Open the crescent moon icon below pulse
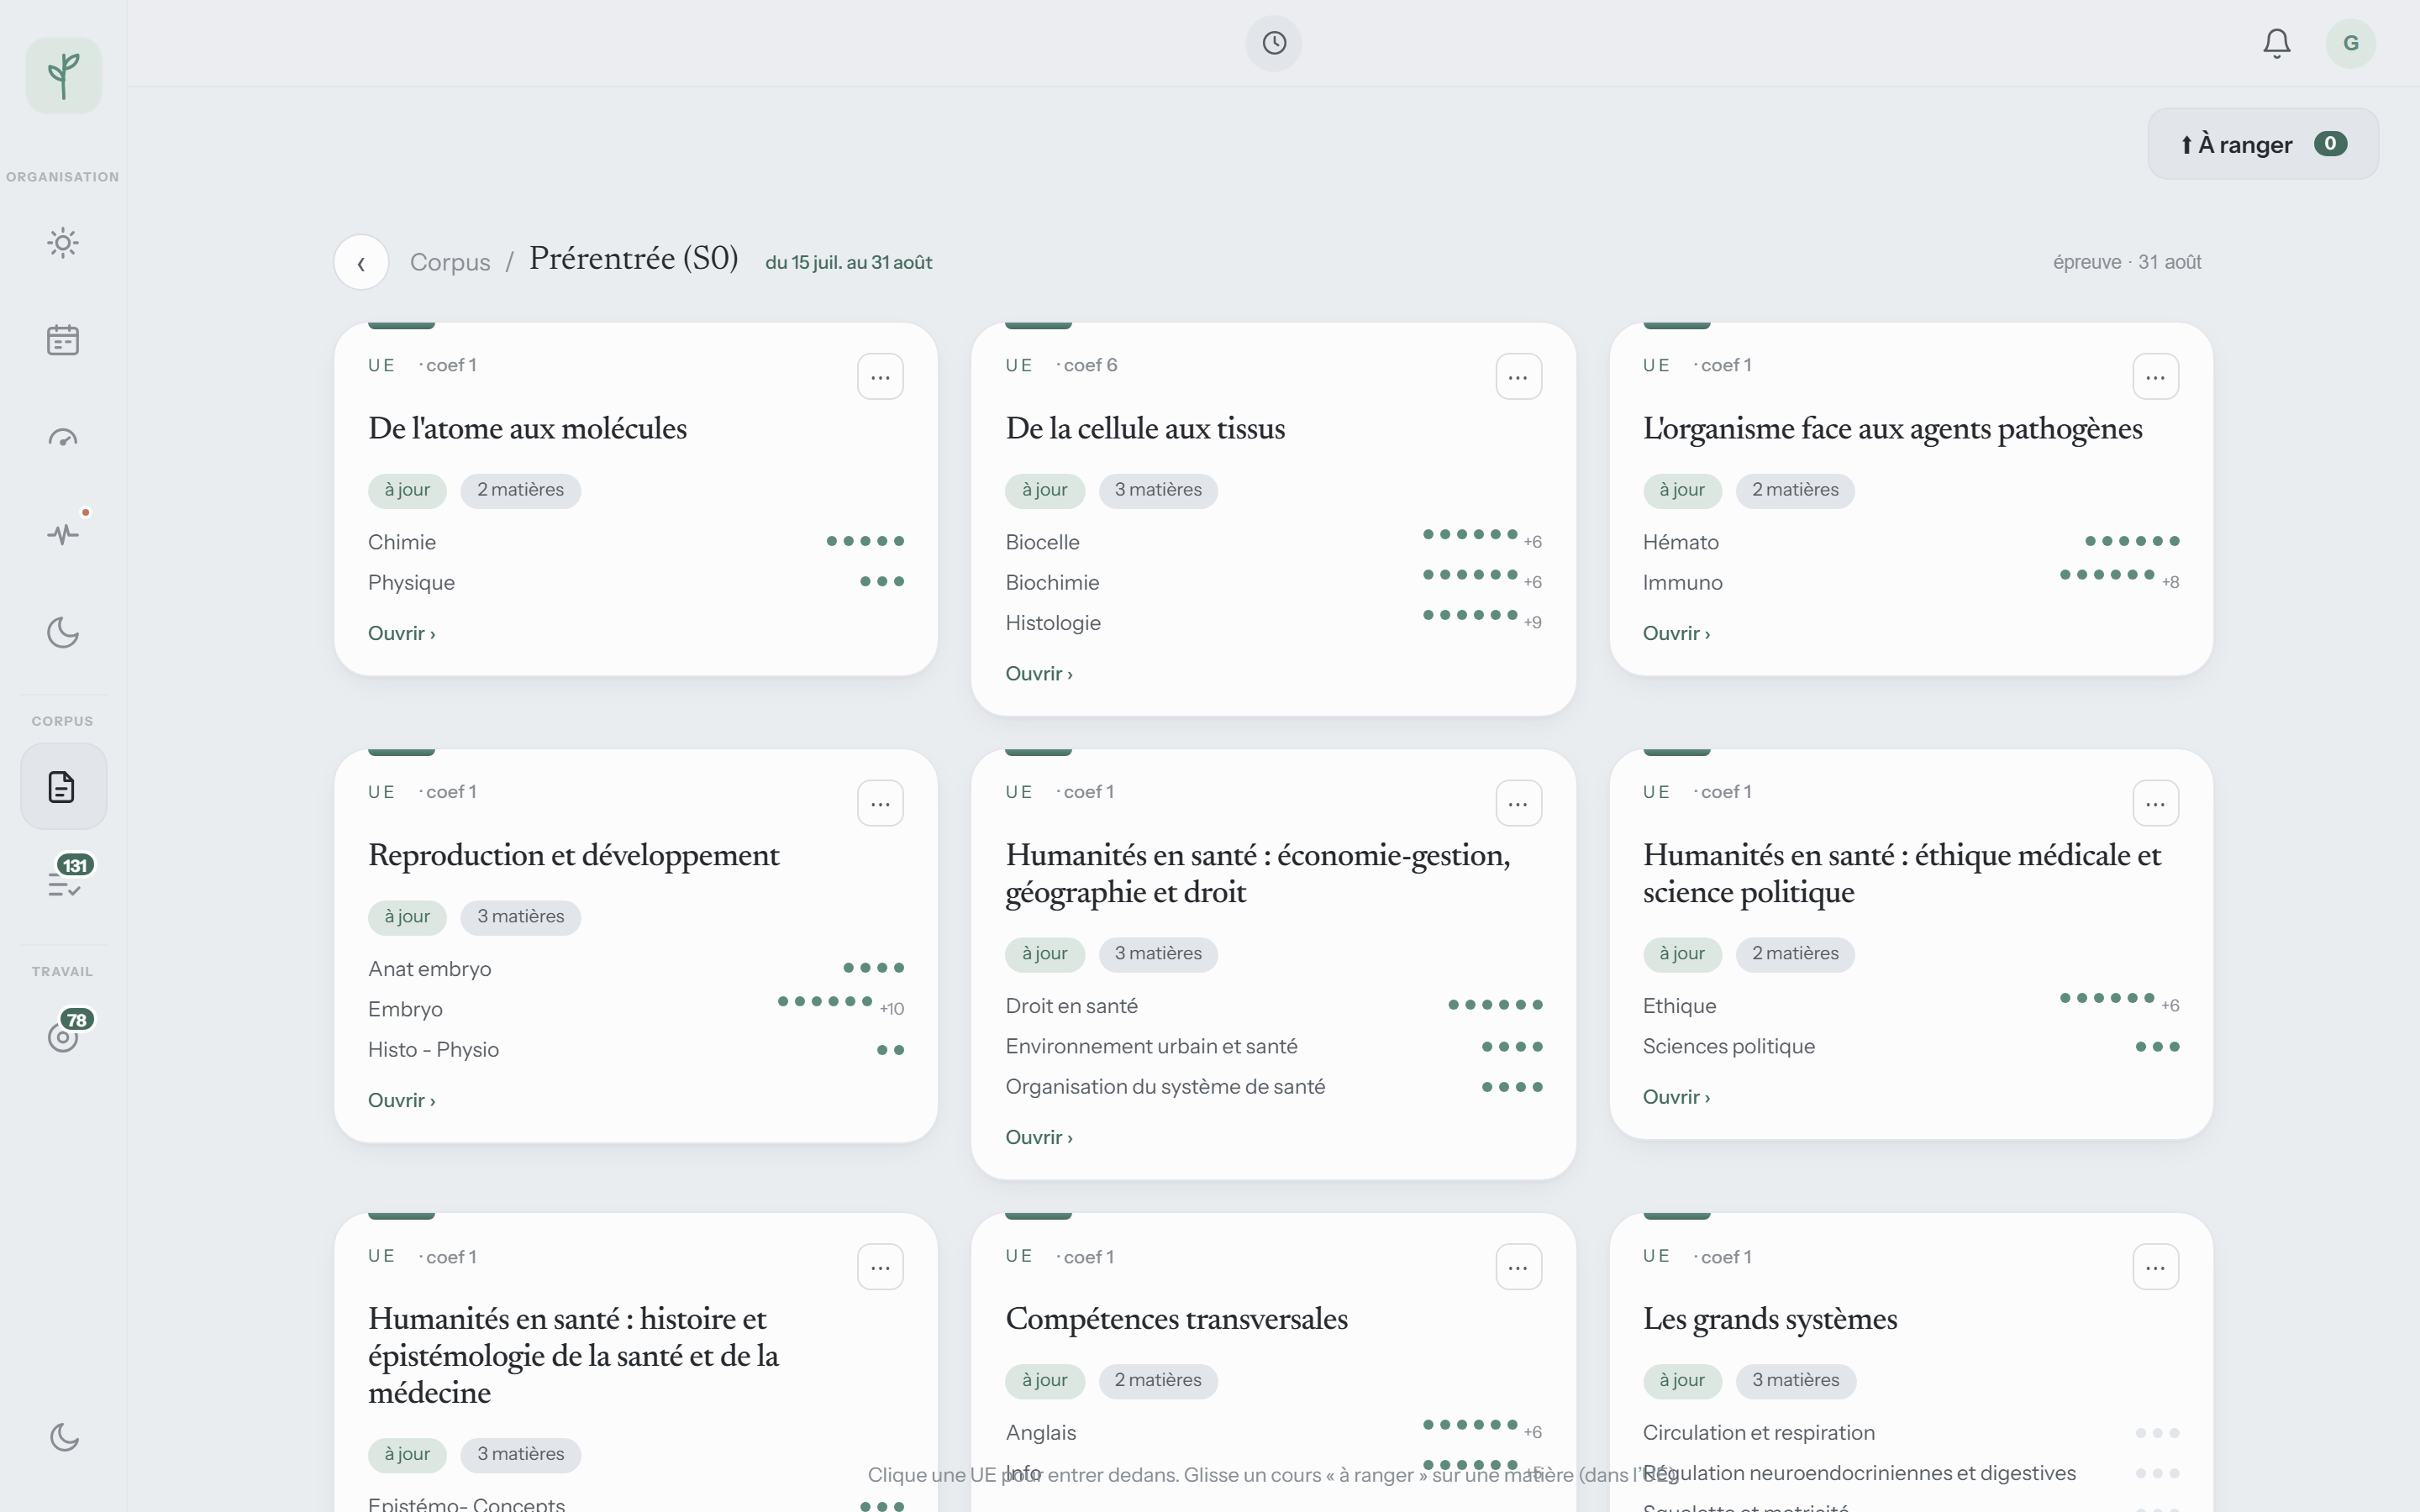 point(63,632)
